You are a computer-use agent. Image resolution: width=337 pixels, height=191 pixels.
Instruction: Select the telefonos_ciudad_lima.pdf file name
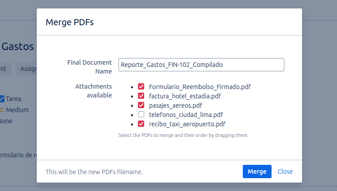[x=186, y=115]
